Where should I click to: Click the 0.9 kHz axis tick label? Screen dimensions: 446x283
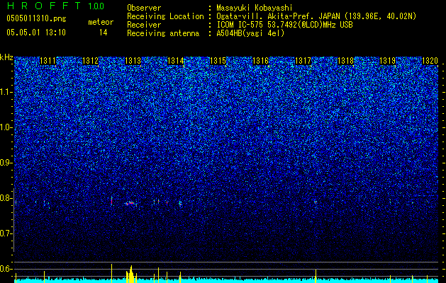6,163
